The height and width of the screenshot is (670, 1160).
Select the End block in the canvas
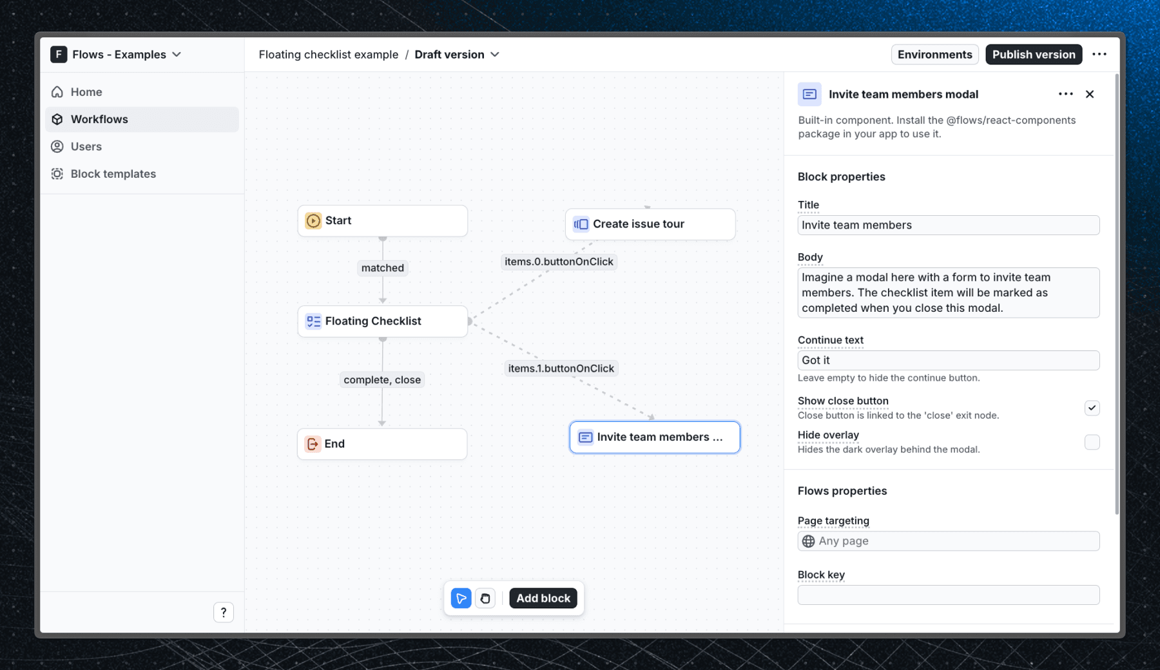382,443
